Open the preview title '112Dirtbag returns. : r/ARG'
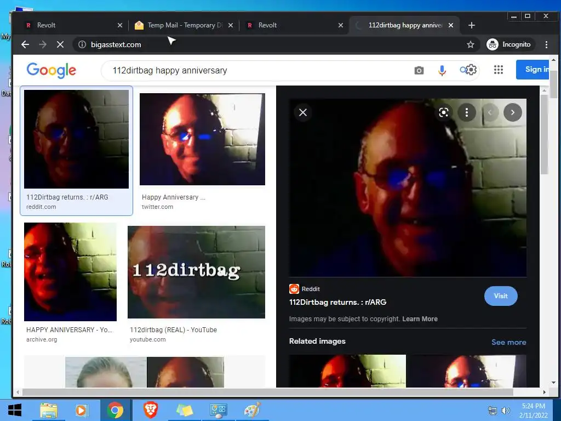 pyautogui.click(x=337, y=302)
